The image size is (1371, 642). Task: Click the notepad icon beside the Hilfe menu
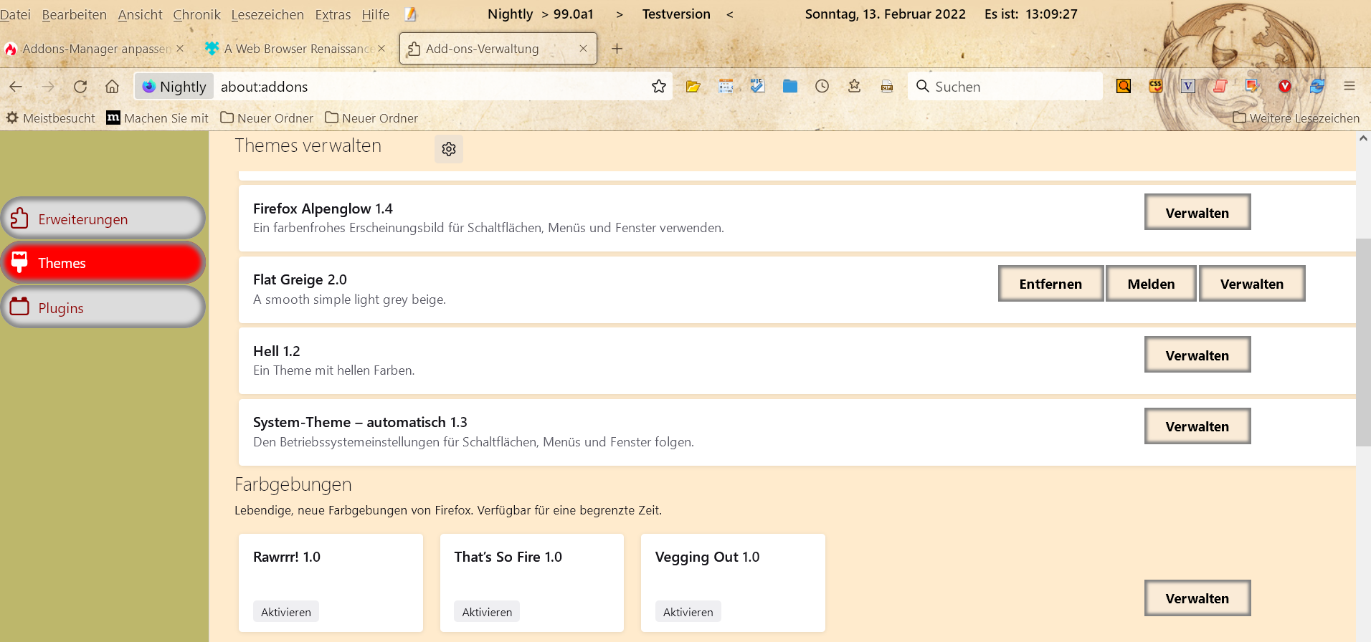pyautogui.click(x=411, y=14)
